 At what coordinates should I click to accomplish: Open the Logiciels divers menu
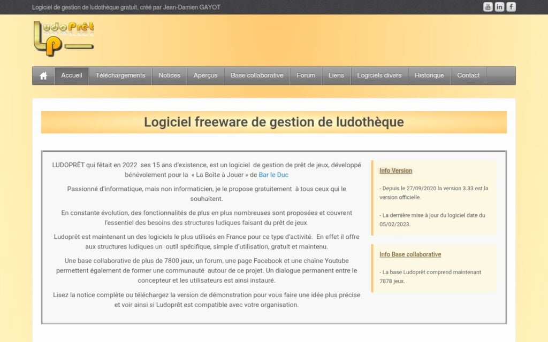click(x=379, y=75)
